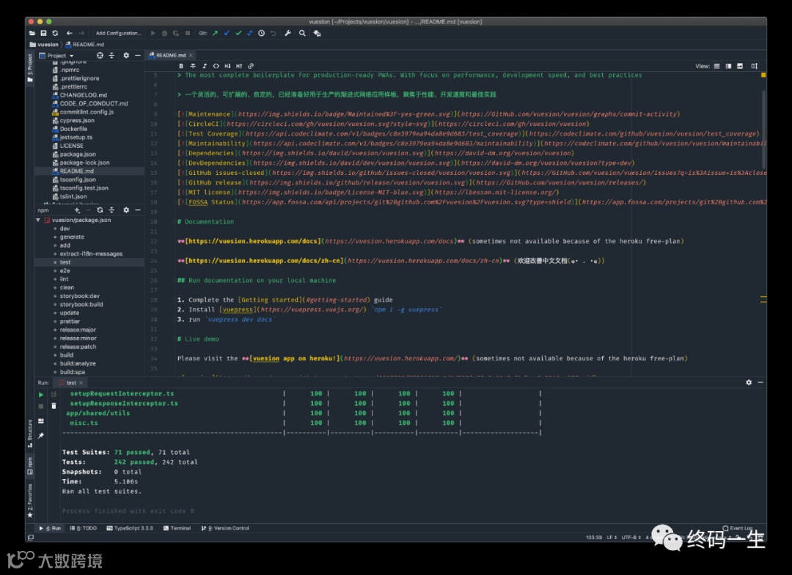Open the Project panel gear settings
792x575 pixels.
tap(126, 56)
